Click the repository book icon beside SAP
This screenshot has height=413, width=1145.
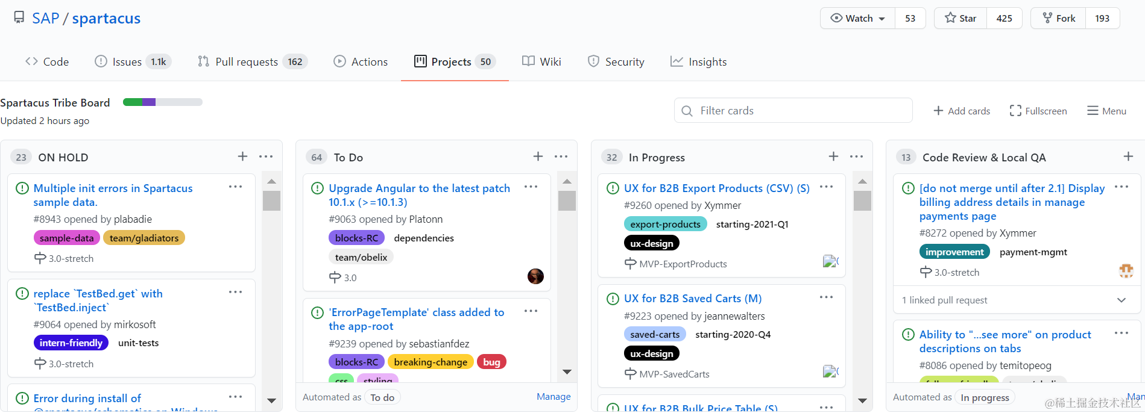(19, 17)
